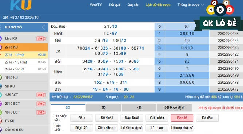Choose 27 lô - 1.5 Phút
This screenshot has width=243, height=134.
[24, 62]
